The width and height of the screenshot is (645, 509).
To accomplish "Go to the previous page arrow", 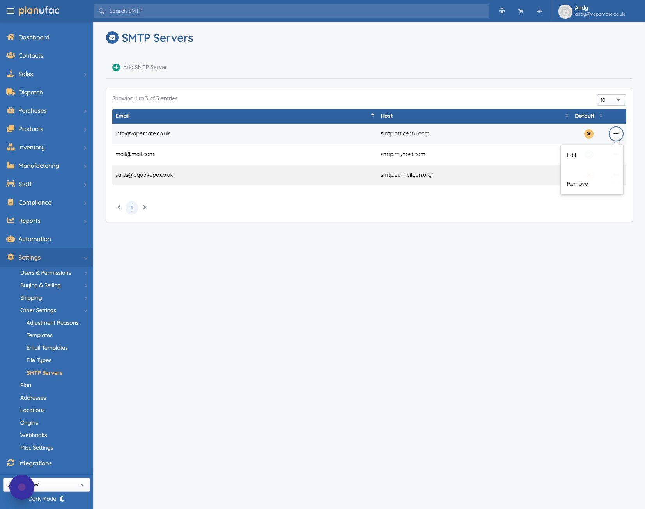I will pos(119,207).
